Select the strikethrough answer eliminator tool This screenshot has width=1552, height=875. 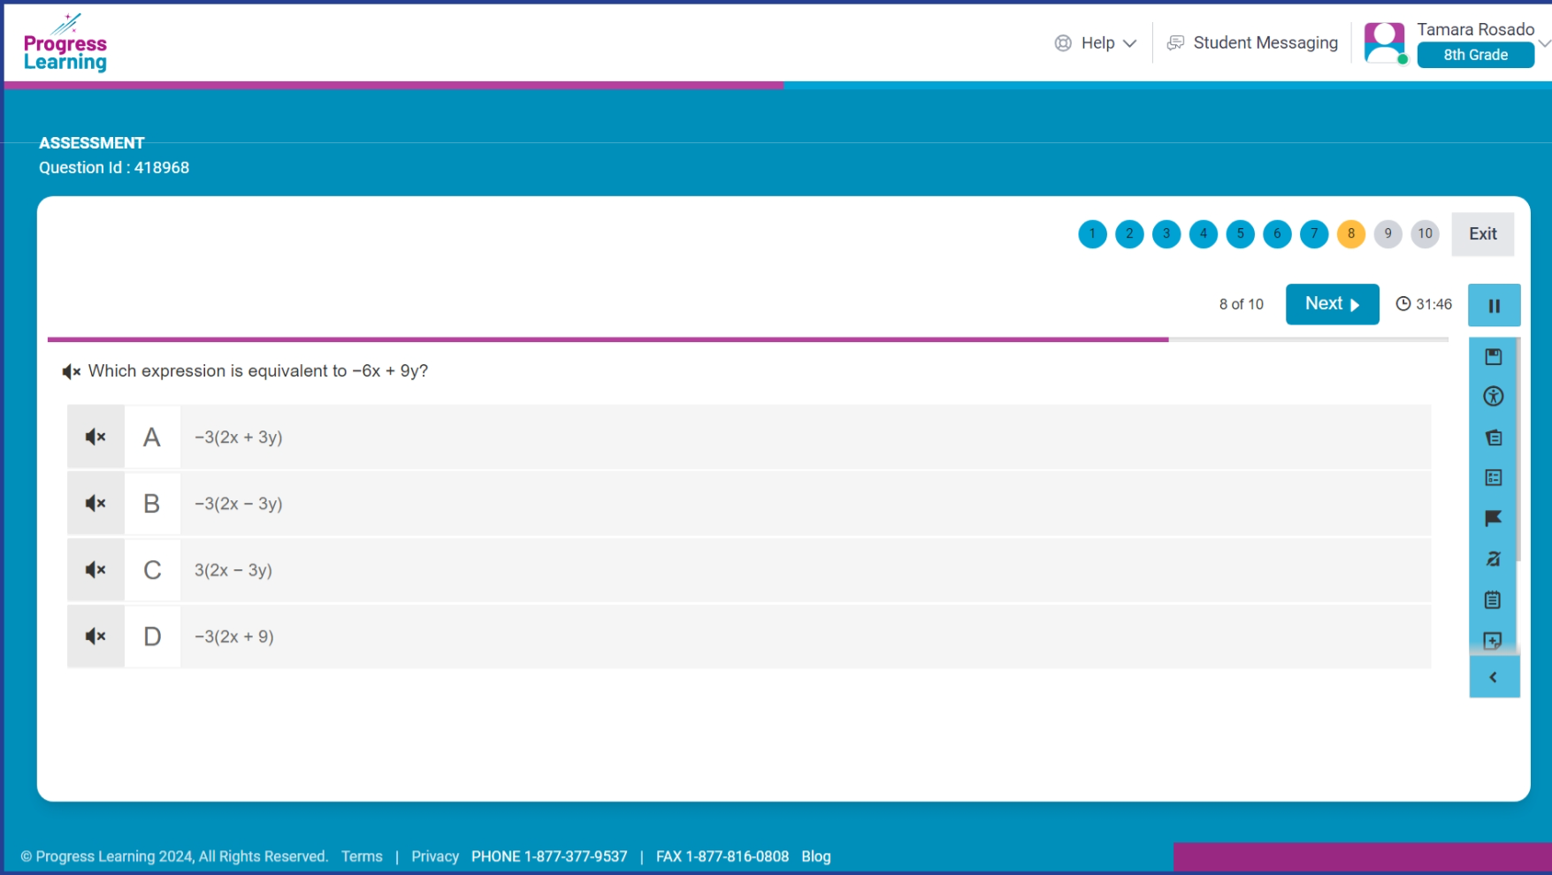click(1493, 559)
